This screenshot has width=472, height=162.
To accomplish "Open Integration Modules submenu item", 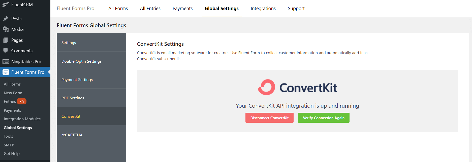I will [22, 119].
